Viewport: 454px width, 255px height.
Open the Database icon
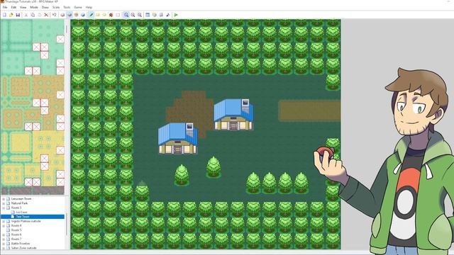(x=148, y=15)
